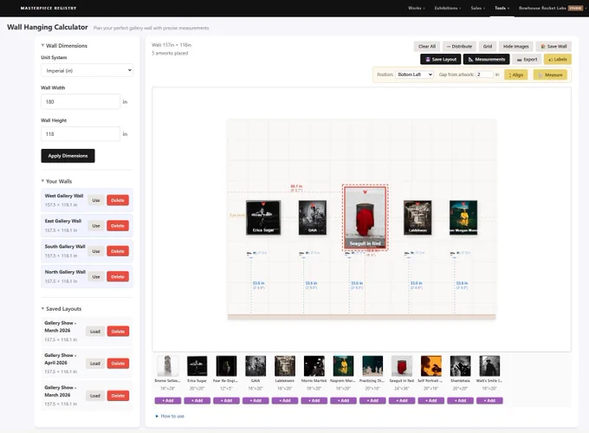This screenshot has width=589, height=433.
Task: Select the Labtekwon artwork on wall
Action: coord(417,217)
